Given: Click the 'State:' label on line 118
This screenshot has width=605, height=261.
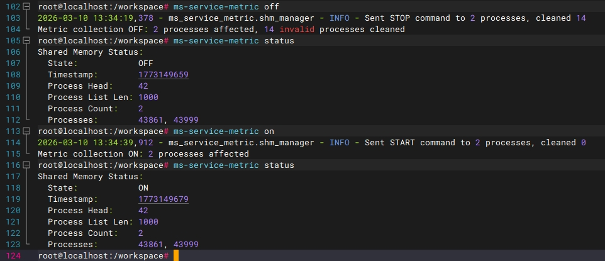Looking at the screenshot, I should click(62, 188).
